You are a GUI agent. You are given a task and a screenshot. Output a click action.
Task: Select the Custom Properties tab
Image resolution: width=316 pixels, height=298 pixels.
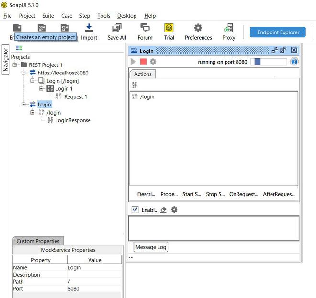[x=38, y=241]
